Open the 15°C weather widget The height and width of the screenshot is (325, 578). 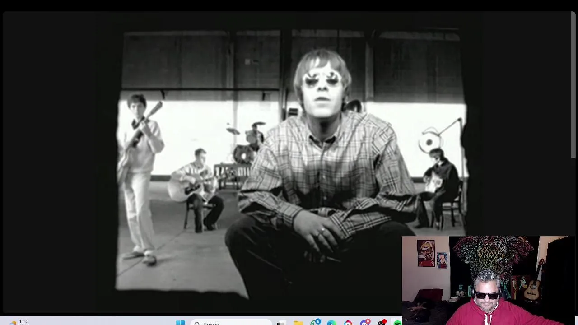click(18, 322)
